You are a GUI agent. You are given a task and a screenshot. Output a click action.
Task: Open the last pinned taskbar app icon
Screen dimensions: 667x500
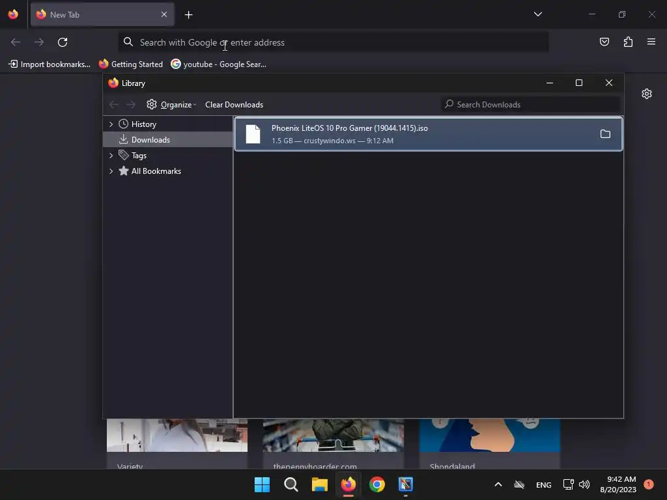pos(406,484)
